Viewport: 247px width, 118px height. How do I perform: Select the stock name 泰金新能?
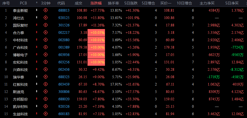click(x=20, y=11)
